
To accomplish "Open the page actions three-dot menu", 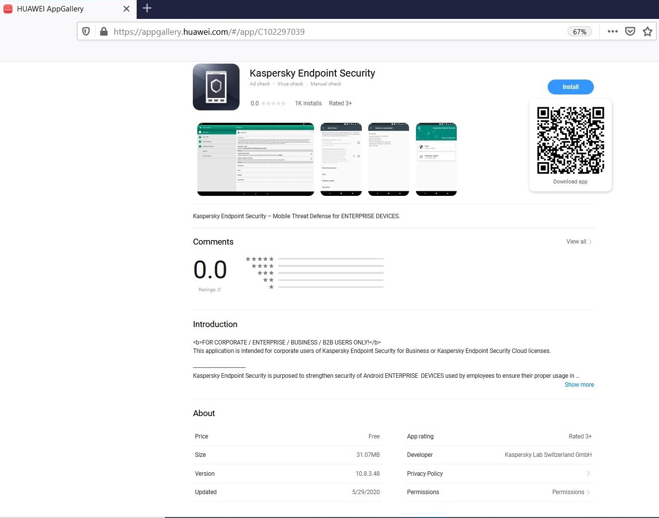I will [613, 31].
